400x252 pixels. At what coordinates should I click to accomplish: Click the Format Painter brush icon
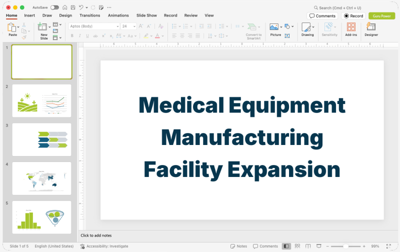pyautogui.click(x=24, y=37)
